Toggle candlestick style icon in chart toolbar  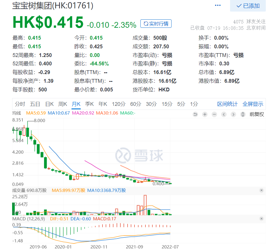(243, 114)
